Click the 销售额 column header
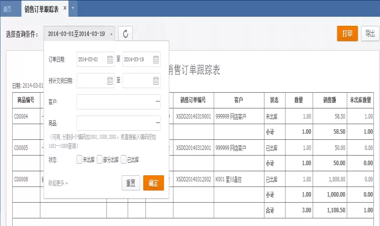Viewport: 380px width, 226px height. pos(330,100)
